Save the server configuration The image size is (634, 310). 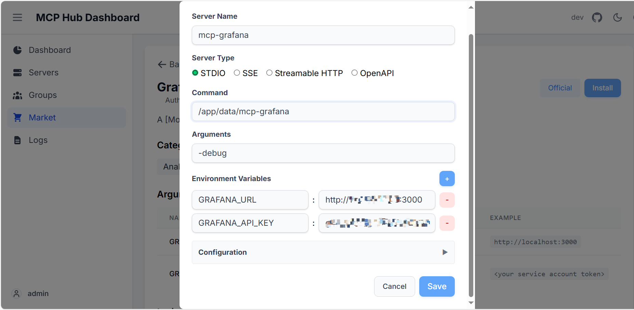(x=437, y=286)
